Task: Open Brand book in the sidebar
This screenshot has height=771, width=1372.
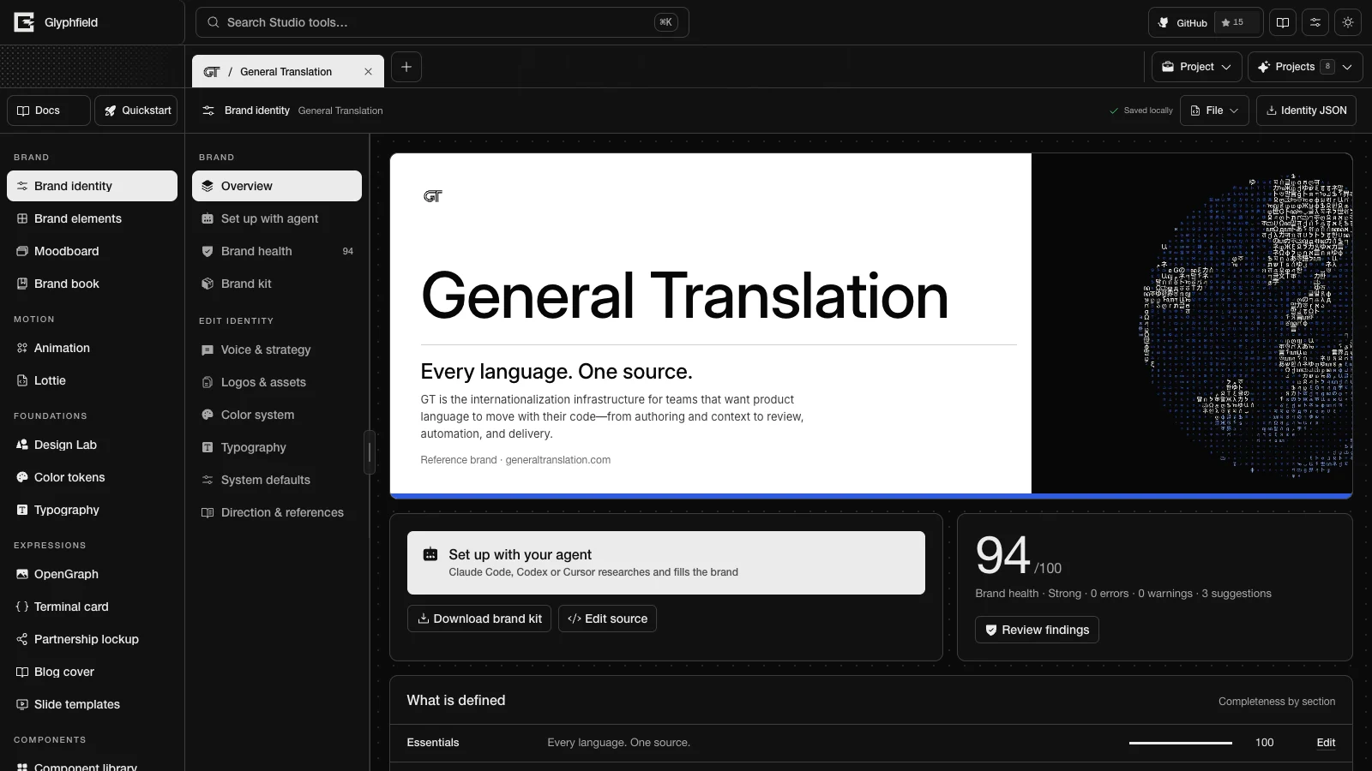Action: [92, 284]
